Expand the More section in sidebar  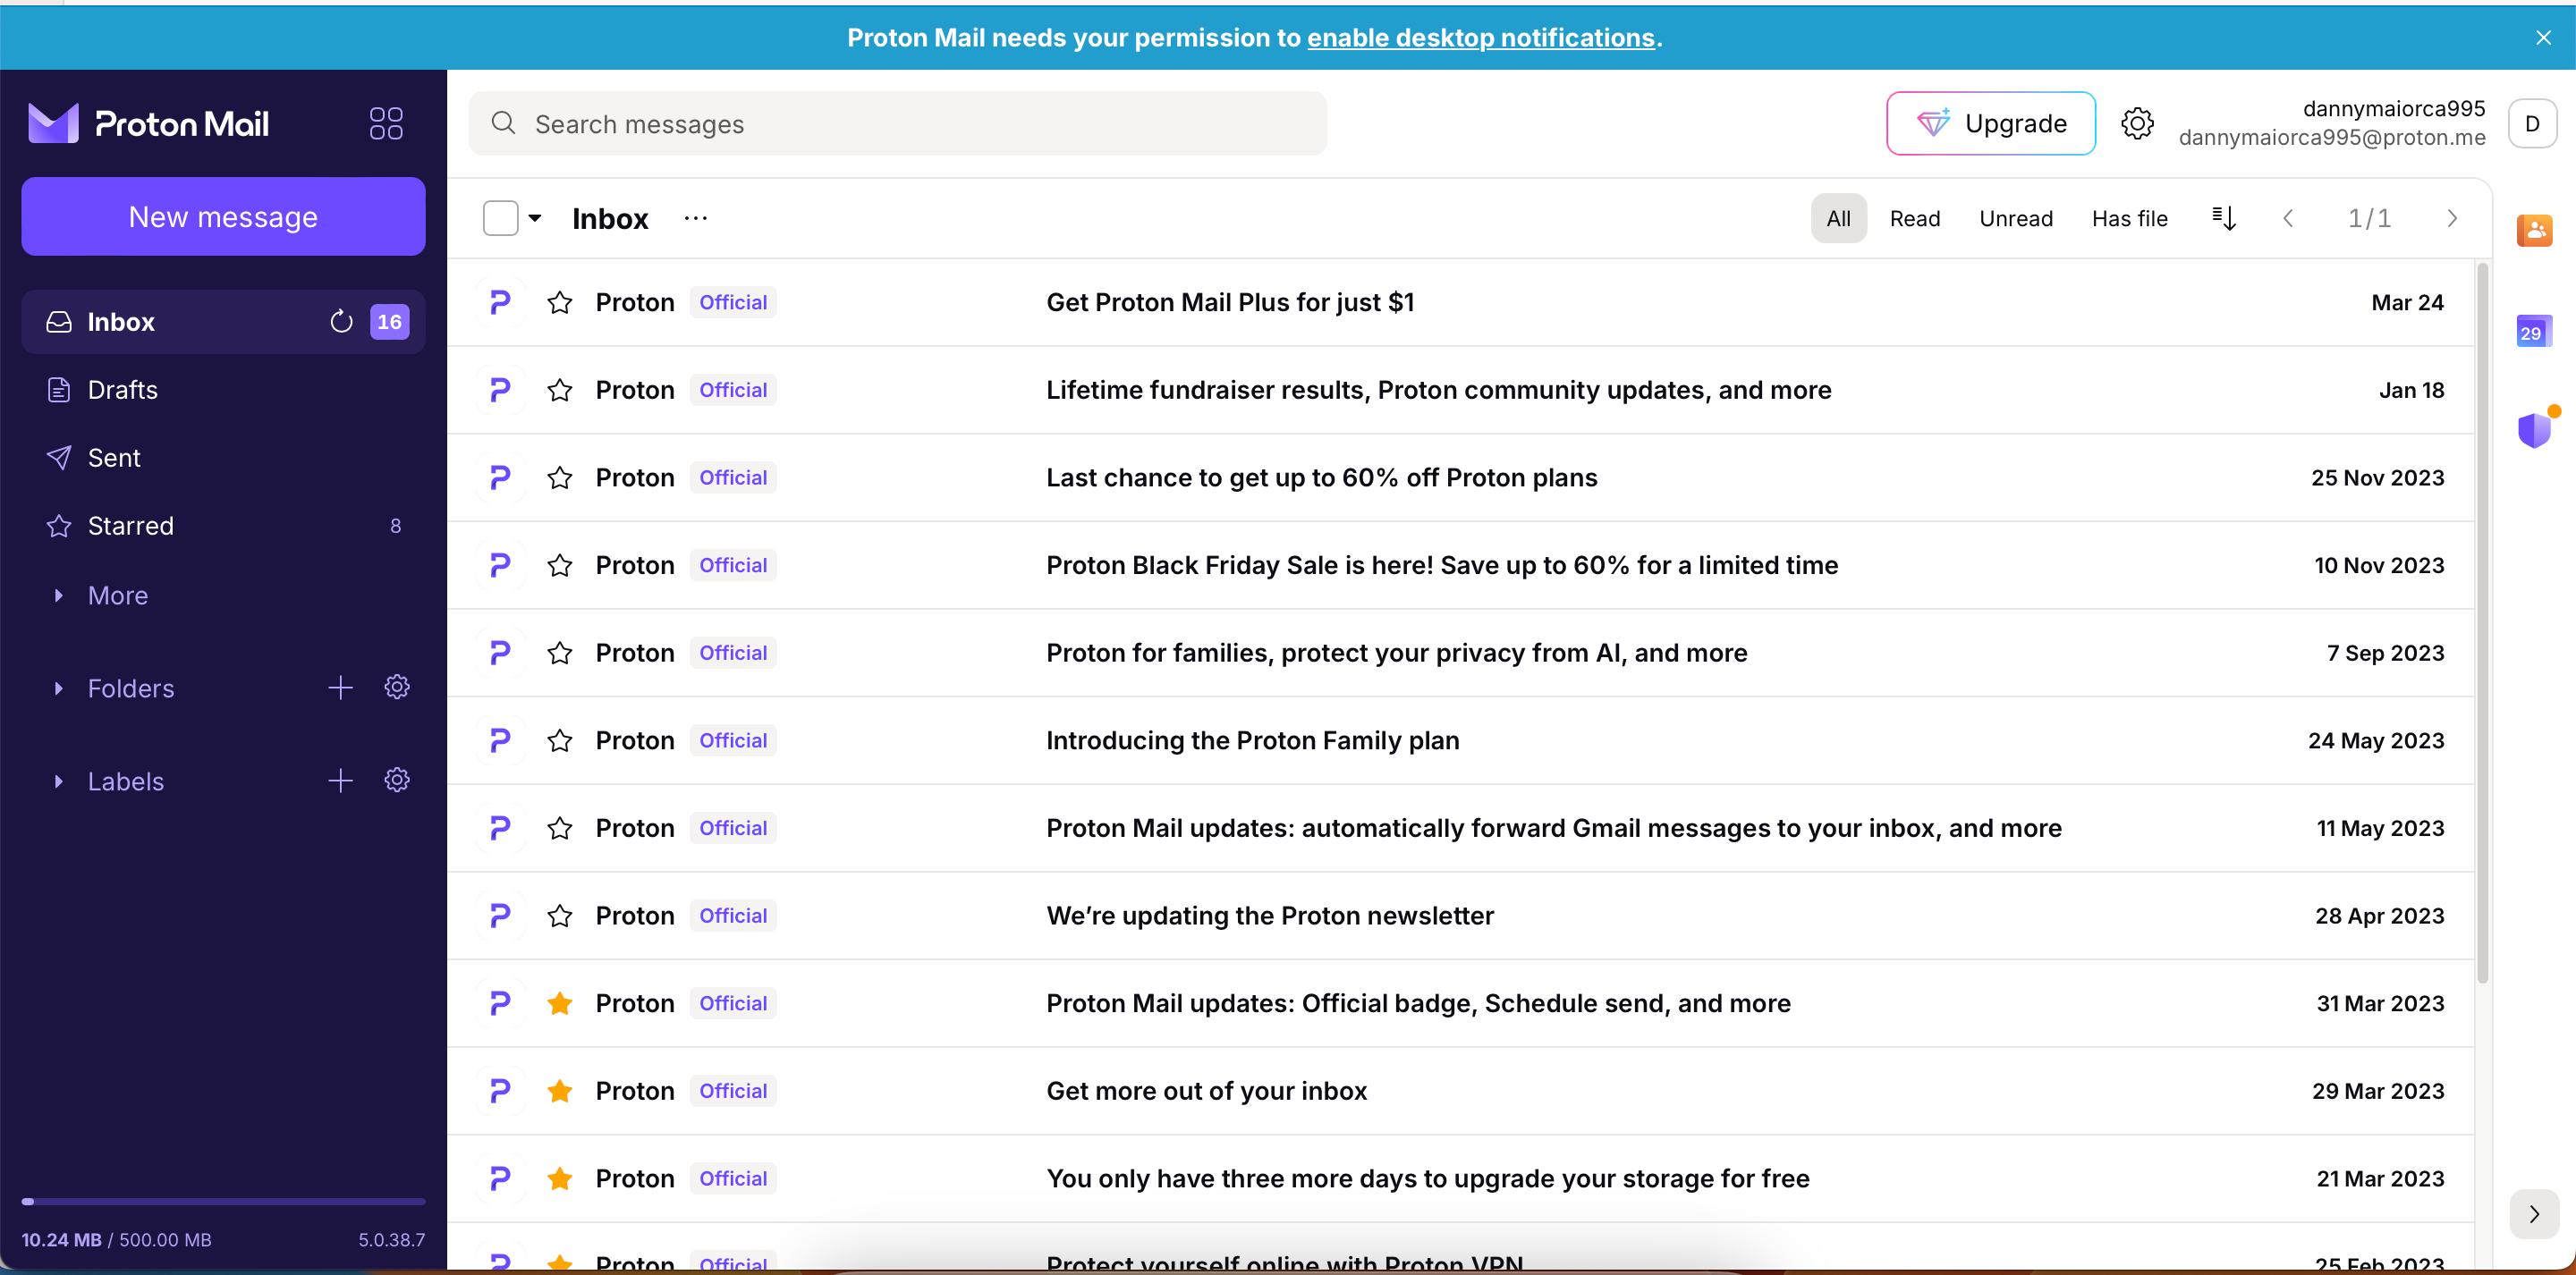coord(57,595)
